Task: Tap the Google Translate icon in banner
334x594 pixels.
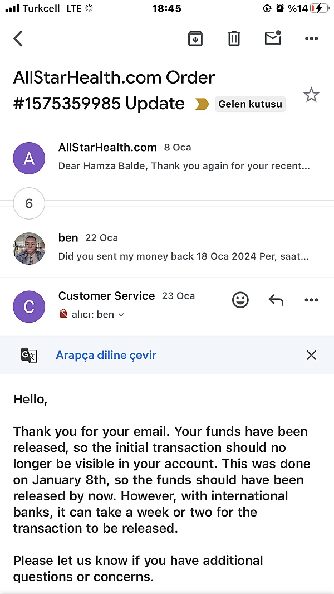Action: [x=29, y=355]
